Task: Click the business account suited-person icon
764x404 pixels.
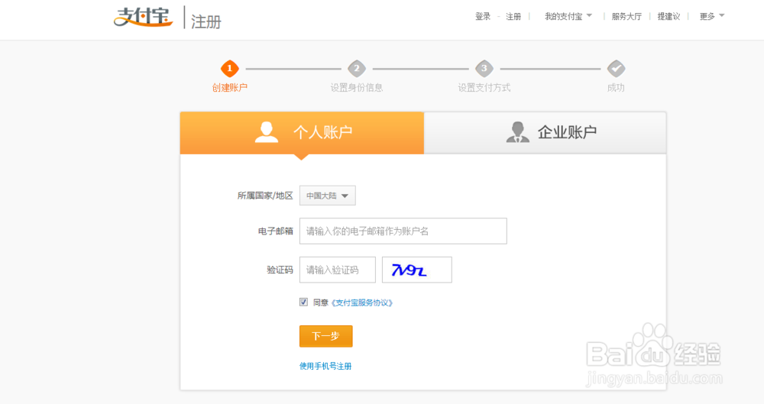Action: (x=517, y=132)
